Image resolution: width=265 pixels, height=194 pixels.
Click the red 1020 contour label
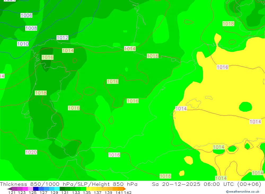coord(31,152)
